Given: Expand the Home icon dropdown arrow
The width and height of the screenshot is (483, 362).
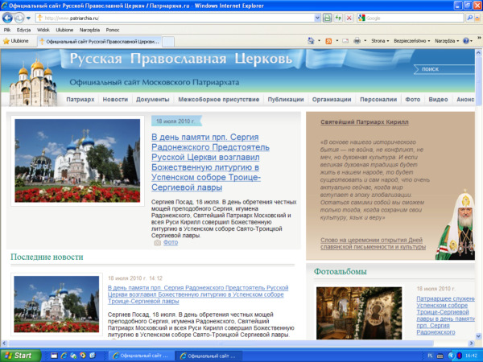Looking at the screenshot, I should tap(319, 41).
